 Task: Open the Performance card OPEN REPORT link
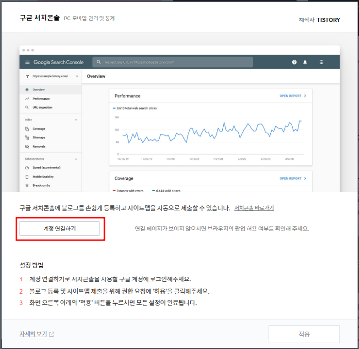click(293, 96)
